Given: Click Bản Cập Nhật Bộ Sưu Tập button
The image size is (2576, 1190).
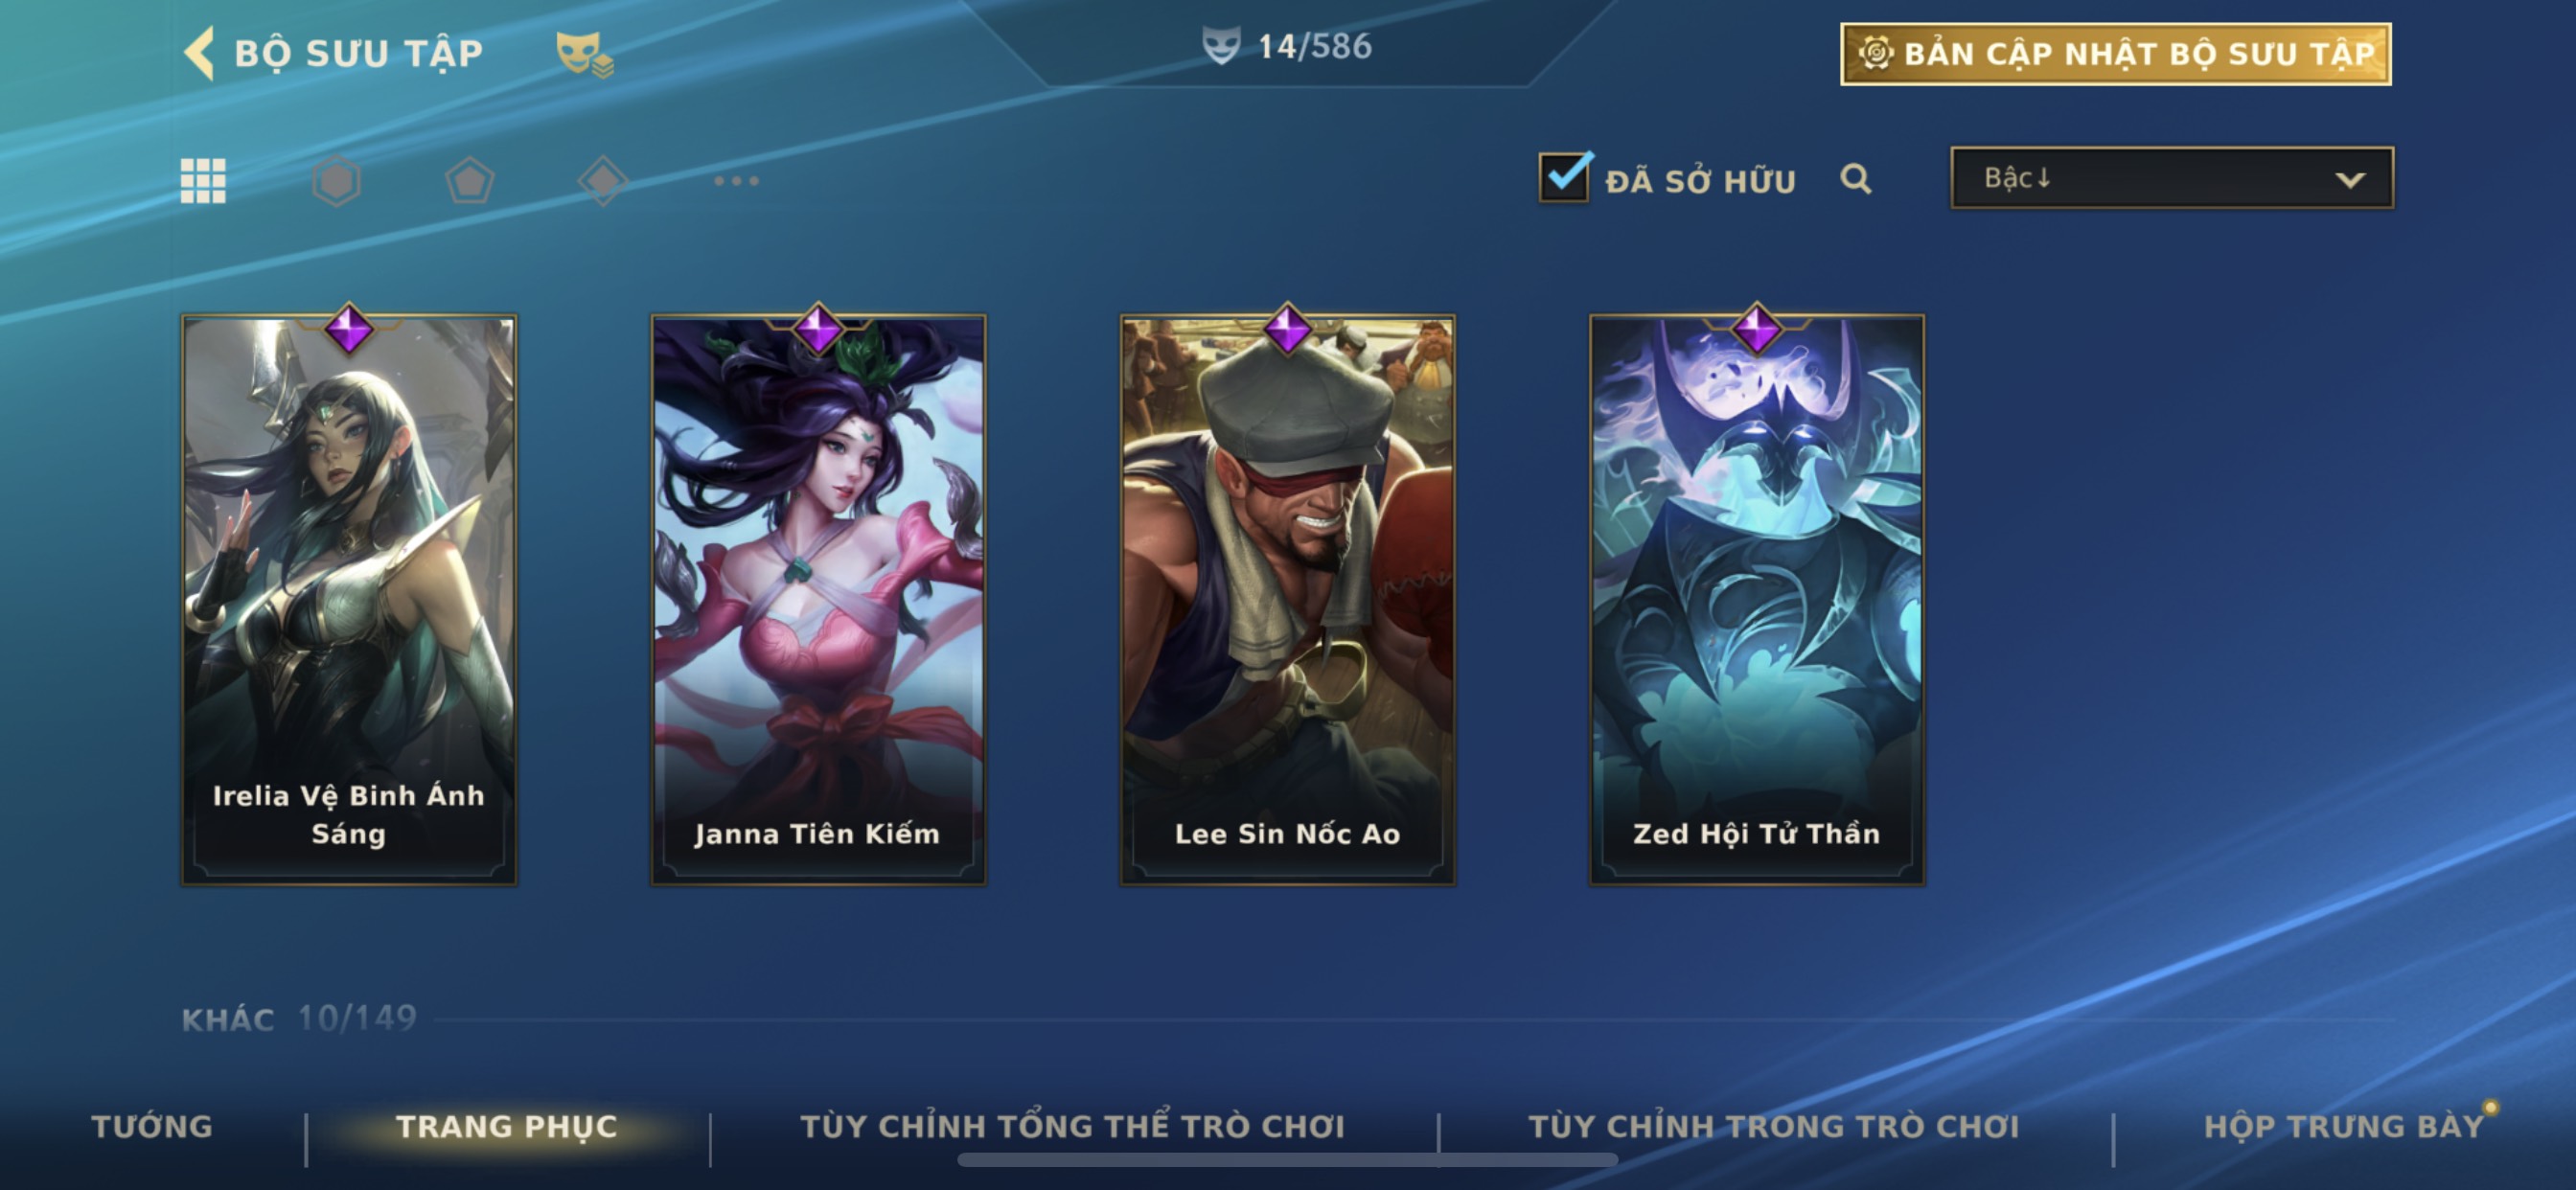Looking at the screenshot, I should pos(2116,54).
